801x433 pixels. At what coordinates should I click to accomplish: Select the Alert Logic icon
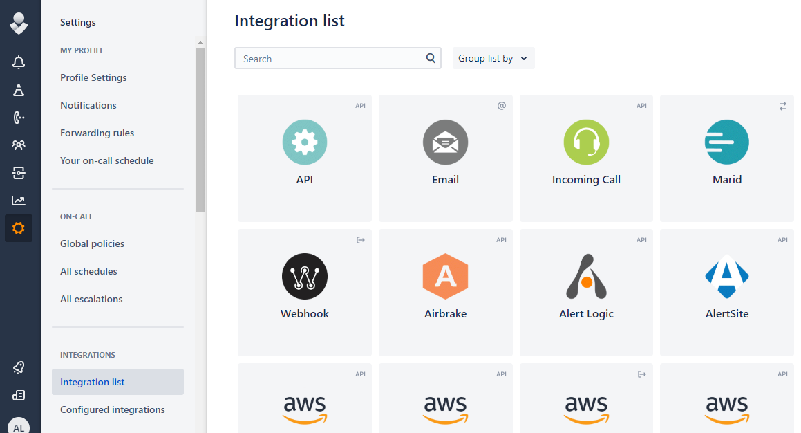586,276
